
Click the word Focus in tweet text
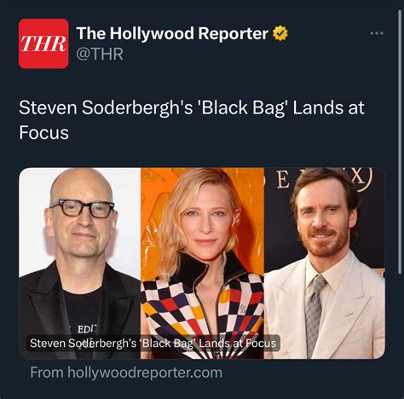coord(43,132)
